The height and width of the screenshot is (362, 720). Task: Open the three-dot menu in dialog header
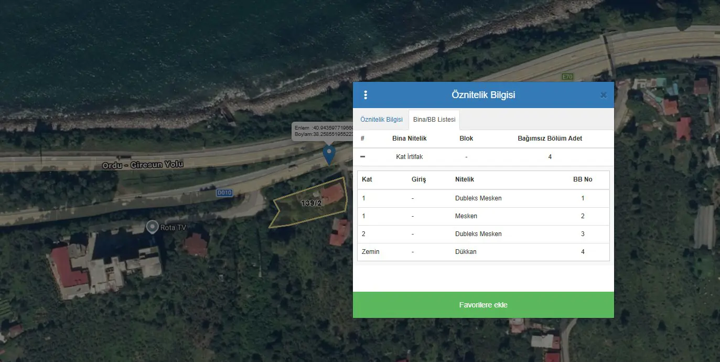(x=366, y=95)
